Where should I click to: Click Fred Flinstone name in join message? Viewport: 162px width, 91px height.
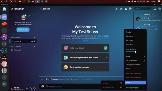point(52,79)
